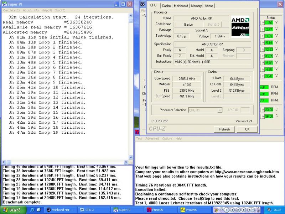Viewport: 285px width, 214px height.
Task: Click the "Loop 19 finished" line in Super PI
Action: (47, 132)
